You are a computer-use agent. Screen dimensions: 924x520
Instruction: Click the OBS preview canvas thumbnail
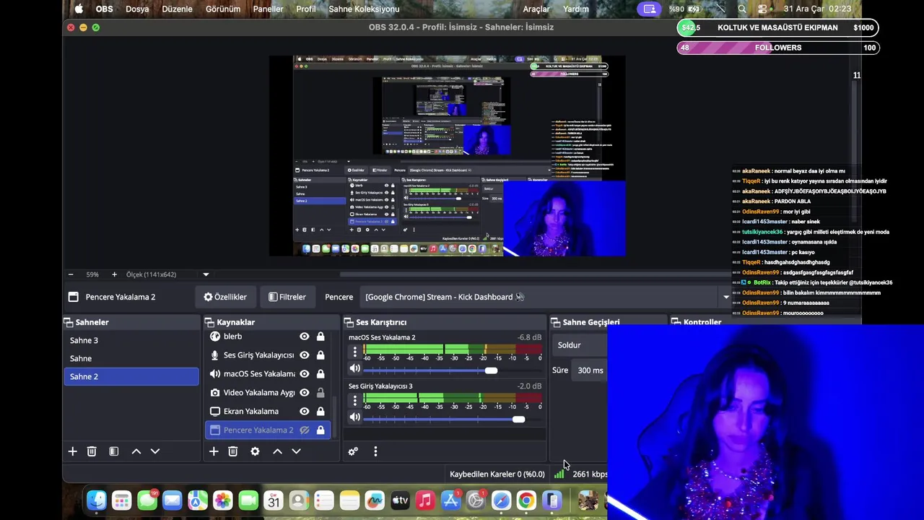448,155
